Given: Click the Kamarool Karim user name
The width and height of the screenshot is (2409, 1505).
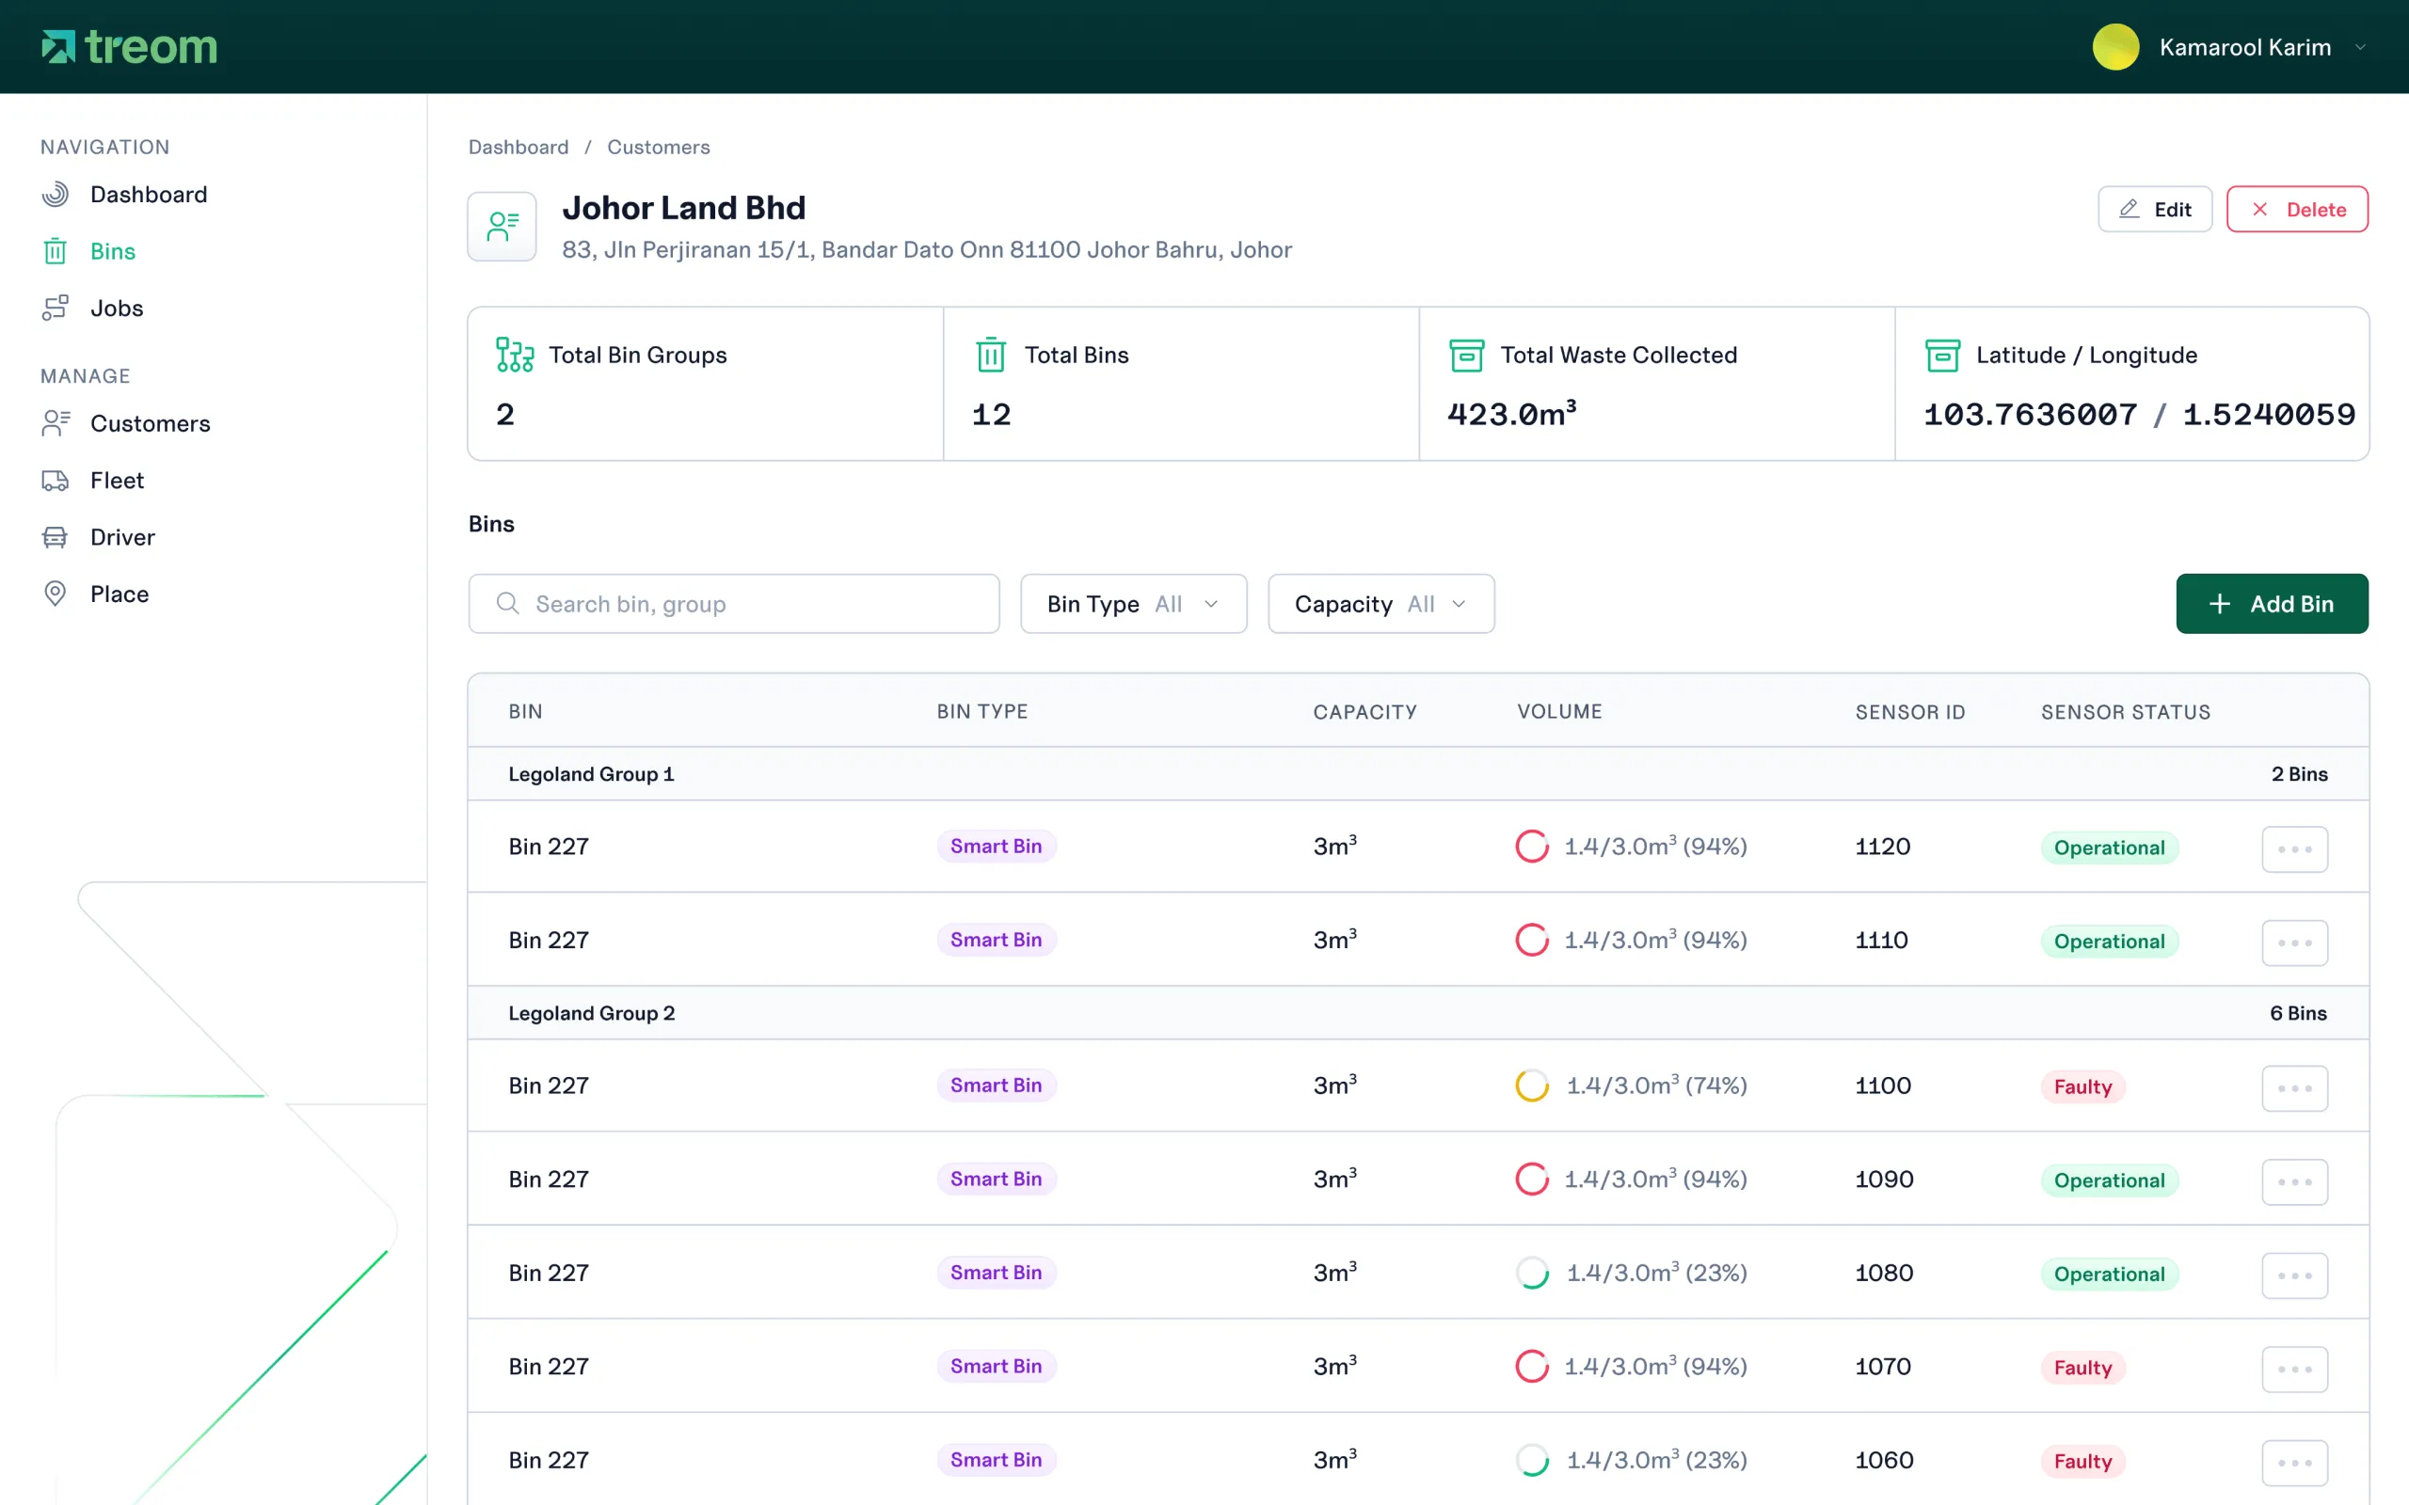Looking at the screenshot, I should click(x=2244, y=47).
